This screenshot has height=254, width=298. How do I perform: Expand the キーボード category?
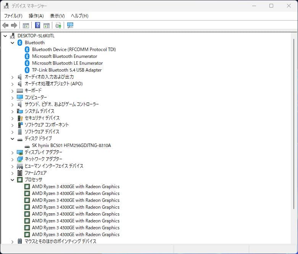(x=12, y=91)
